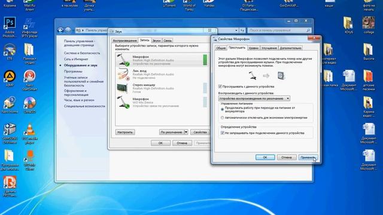Screen dimensions: 383x215
Task: Click OK in the microphone properties dialog
Action: (265, 158)
